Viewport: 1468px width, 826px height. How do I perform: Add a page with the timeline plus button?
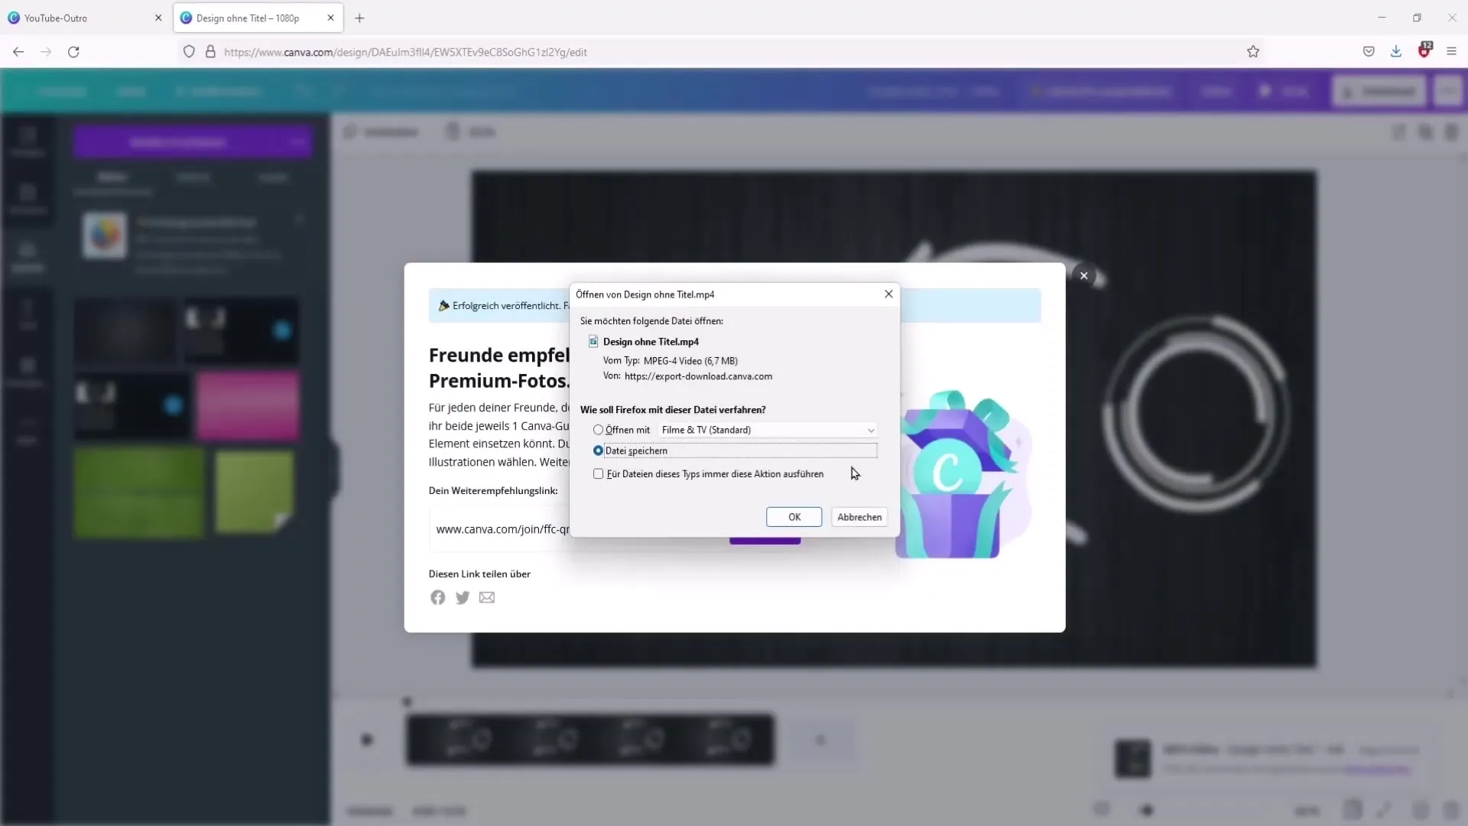click(821, 740)
